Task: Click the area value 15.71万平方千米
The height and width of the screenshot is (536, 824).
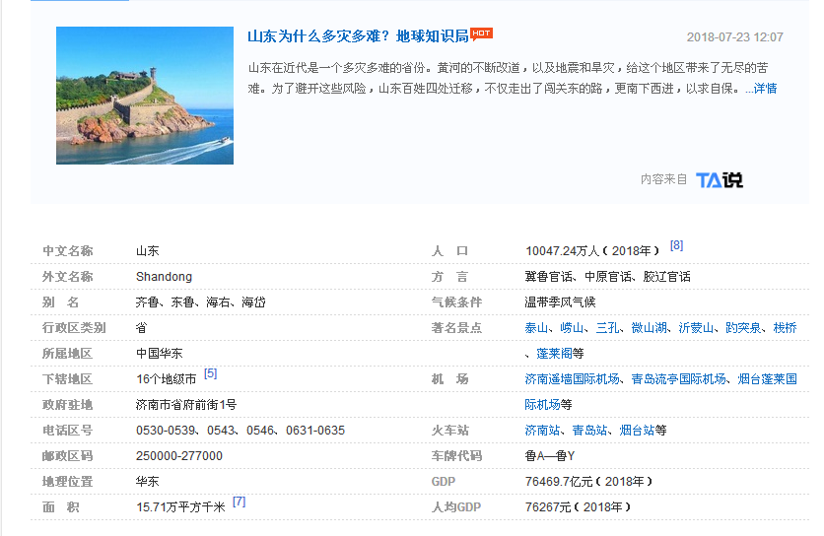Action: (x=180, y=507)
